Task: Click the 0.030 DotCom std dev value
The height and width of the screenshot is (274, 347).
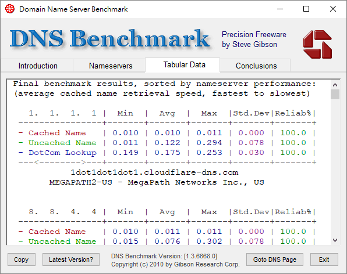Action: pyautogui.click(x=251, y=153)
